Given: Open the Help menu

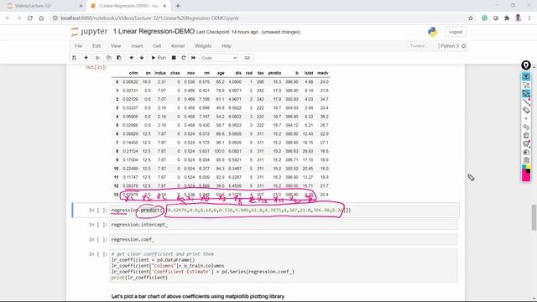Looking at the screenshot, I should [x=227, y=46].
